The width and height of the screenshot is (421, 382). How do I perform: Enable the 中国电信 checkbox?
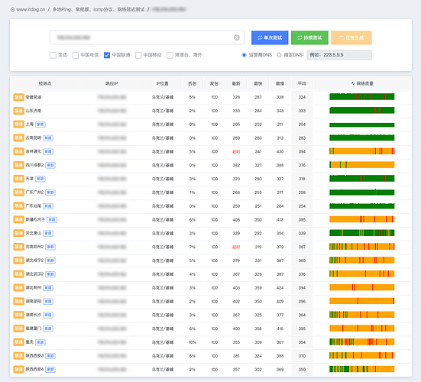pos(76,55)
